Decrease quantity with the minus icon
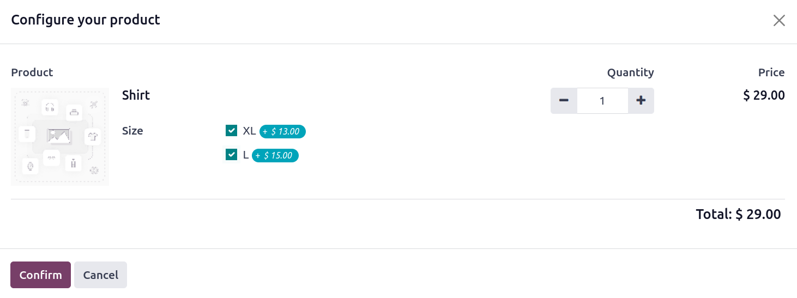797x298 pixels. point(564,101)
